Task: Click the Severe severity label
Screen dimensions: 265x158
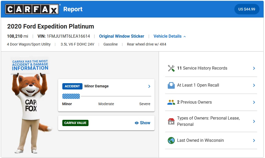Action: (145, 104)
